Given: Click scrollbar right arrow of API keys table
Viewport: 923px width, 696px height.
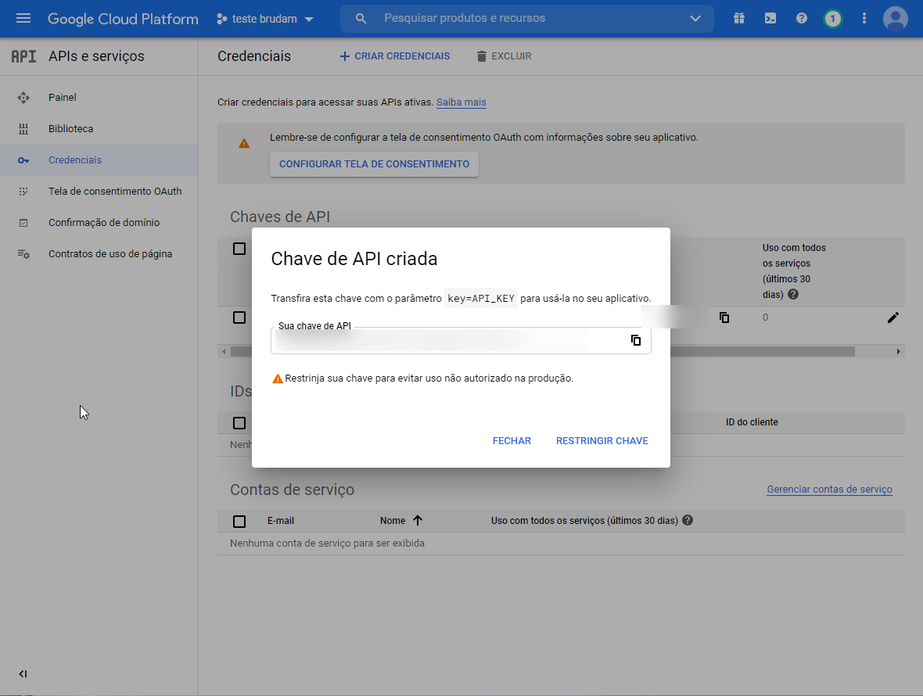Looking at the screenshot, I should click(898, 352).
